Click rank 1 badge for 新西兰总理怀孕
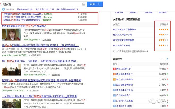Image resolution: width=175 pixels, height=109 pixels. [x=114, y=69]
